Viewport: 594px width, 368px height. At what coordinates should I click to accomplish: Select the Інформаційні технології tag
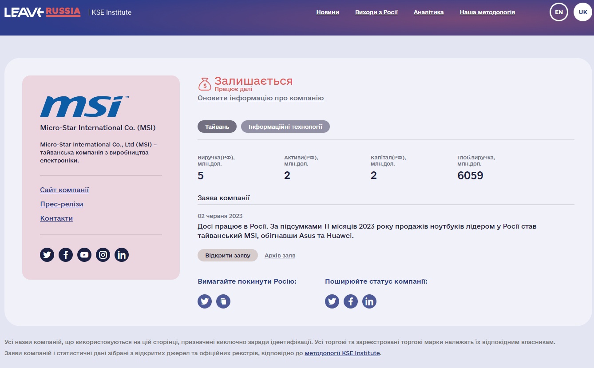(285, 127)
